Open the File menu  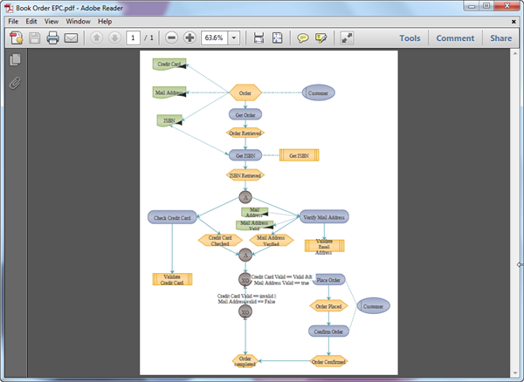pos(14,20)
